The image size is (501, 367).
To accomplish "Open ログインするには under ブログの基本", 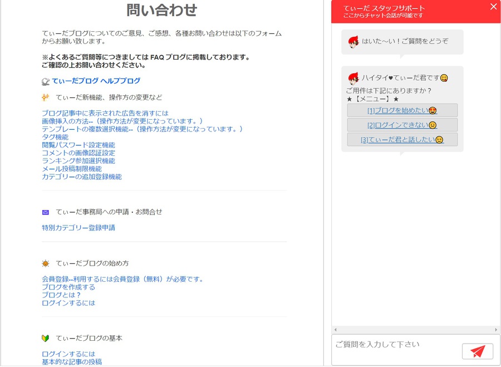I will [68, 354].
